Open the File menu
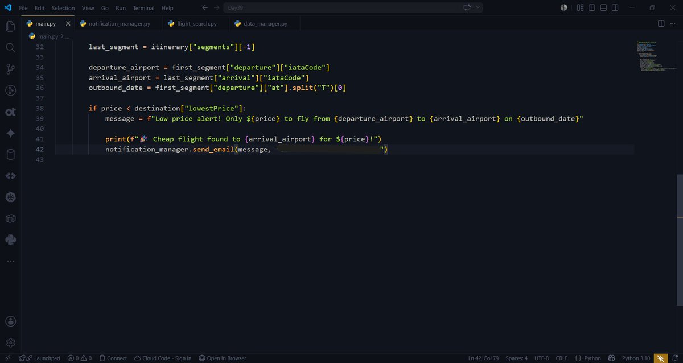683x363 pixels. (23, 8)
